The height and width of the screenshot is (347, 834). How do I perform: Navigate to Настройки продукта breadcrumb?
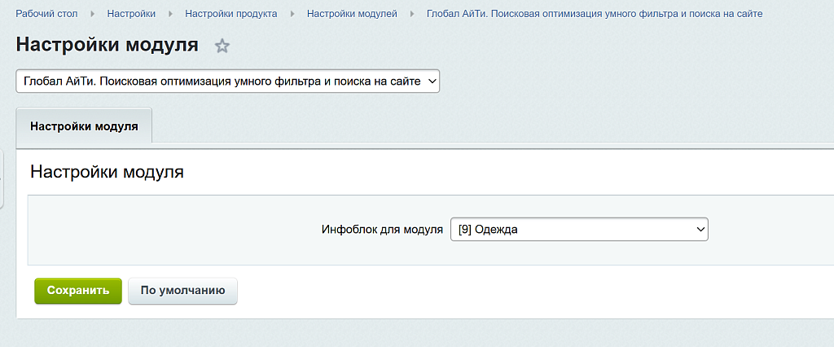point(230,15)
